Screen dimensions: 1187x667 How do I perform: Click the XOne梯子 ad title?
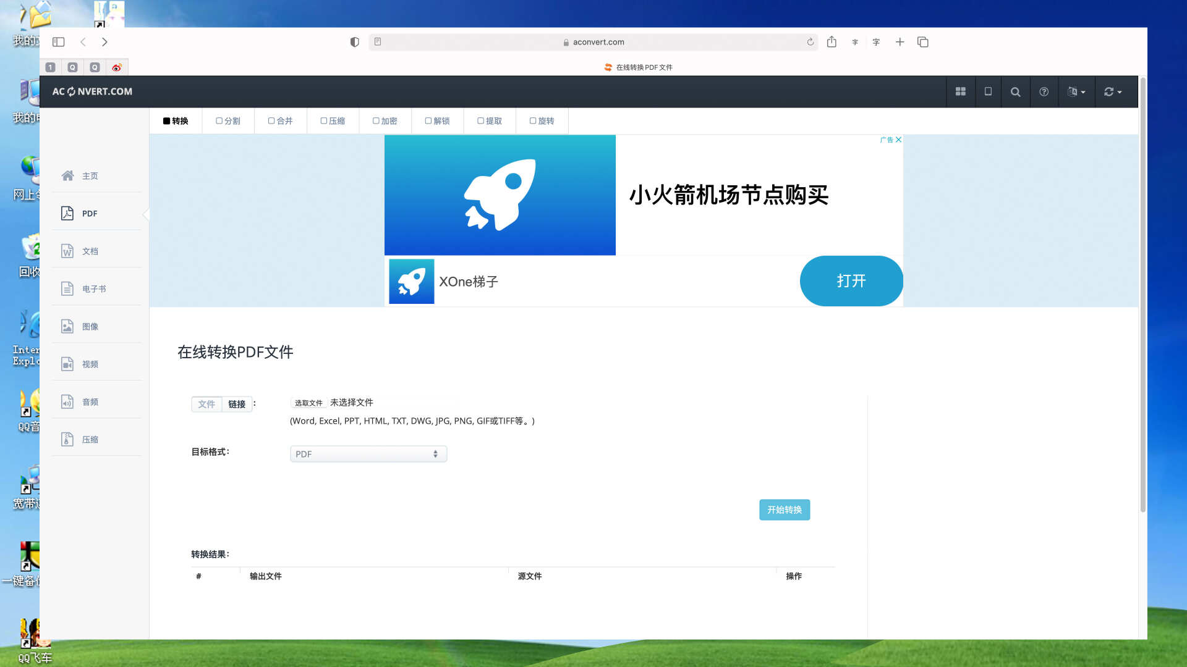469,282
